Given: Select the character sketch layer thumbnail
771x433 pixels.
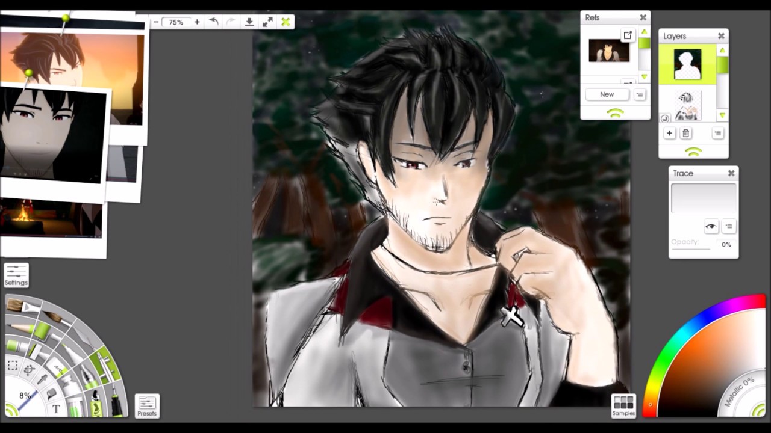Looking at the screenshot, I should (x=687, y=106).
